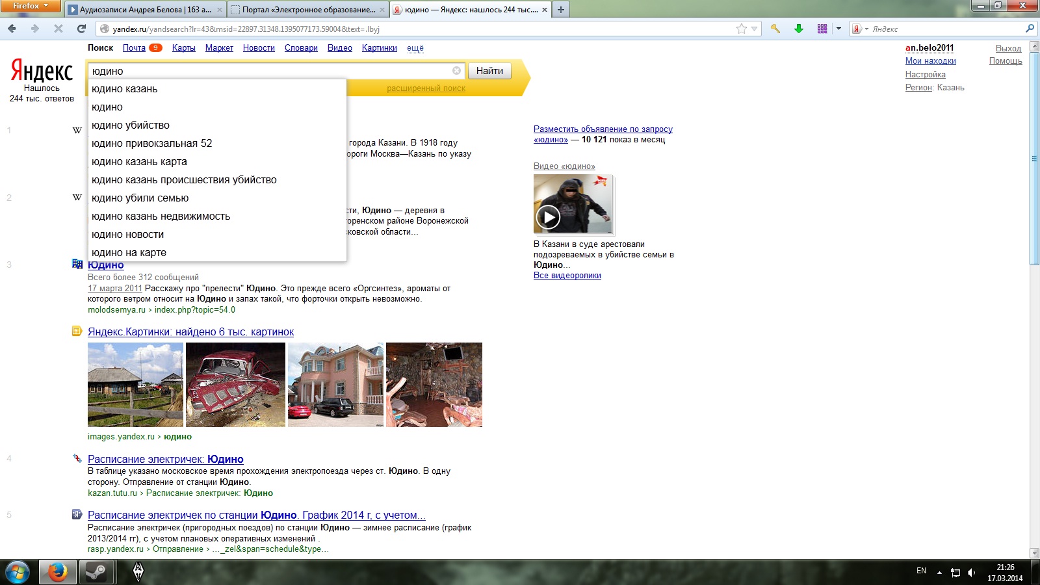
Task: Open the pink mansion image thumbnail
Action: point(335,385)
